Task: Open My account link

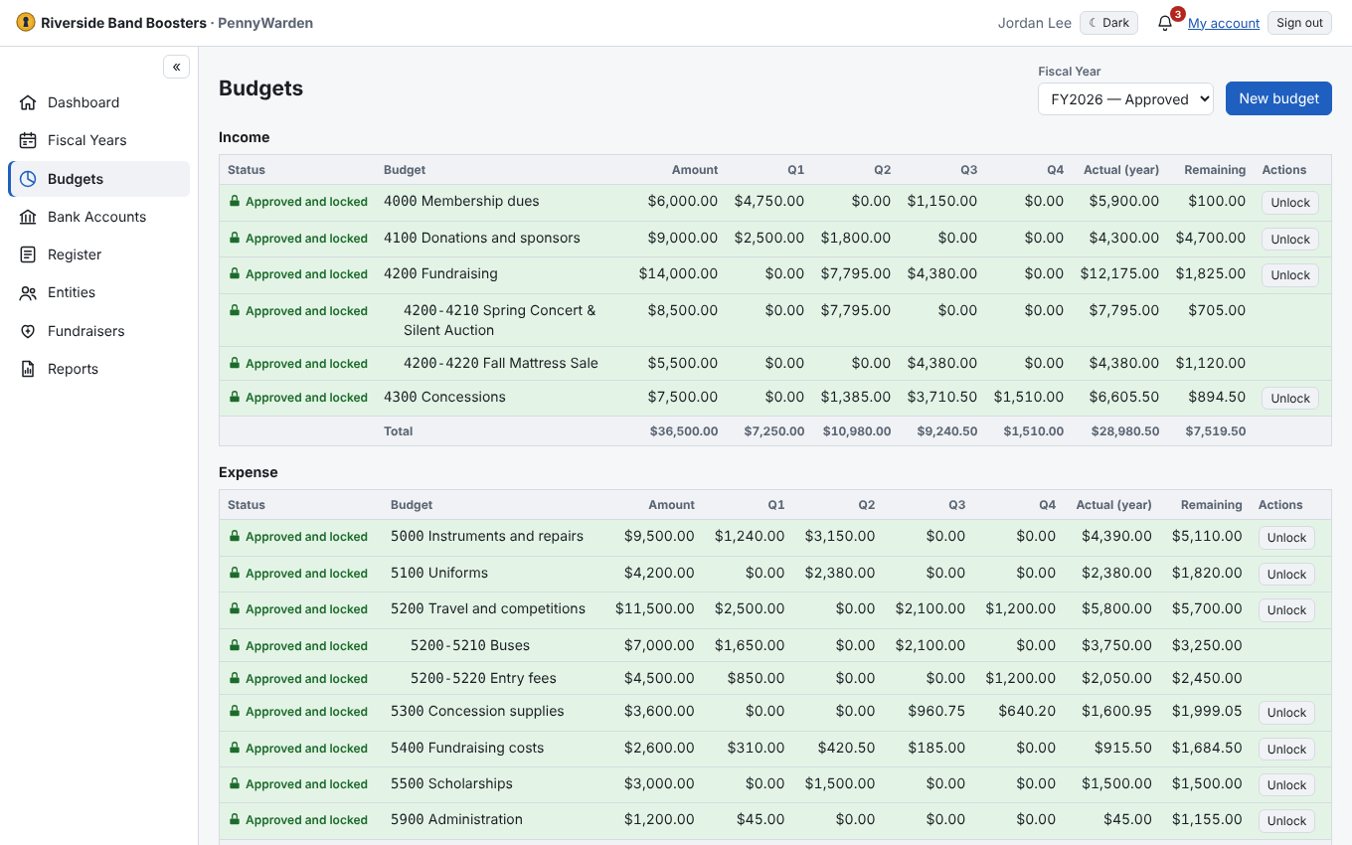Action: pyautogui.click(x=1224, y=23)
